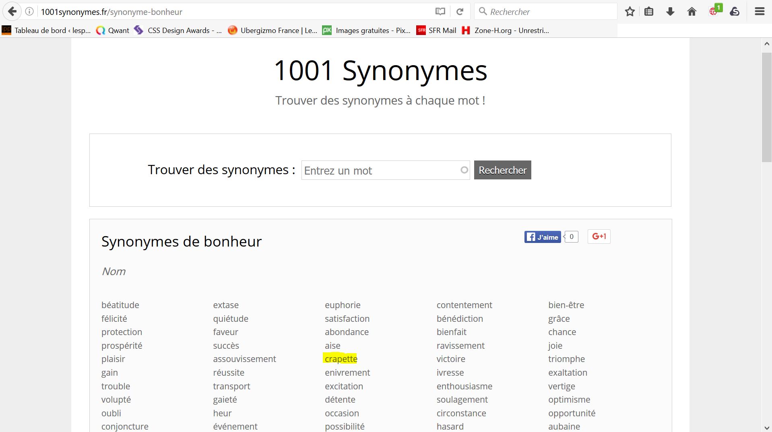
Task: Open the site information icon in address bar
Action: click(x=29, y=12)
